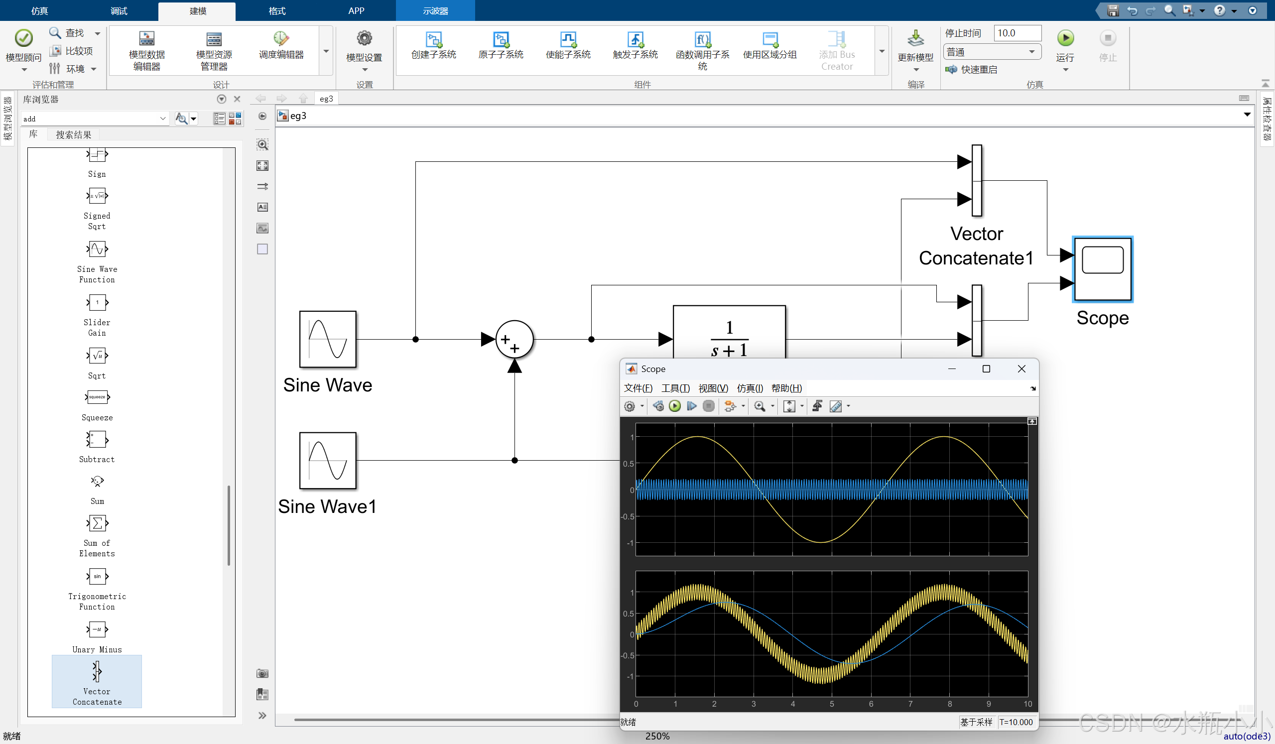Click the Schedule Editor icon
1275x744 pixels.
point(281,39)
